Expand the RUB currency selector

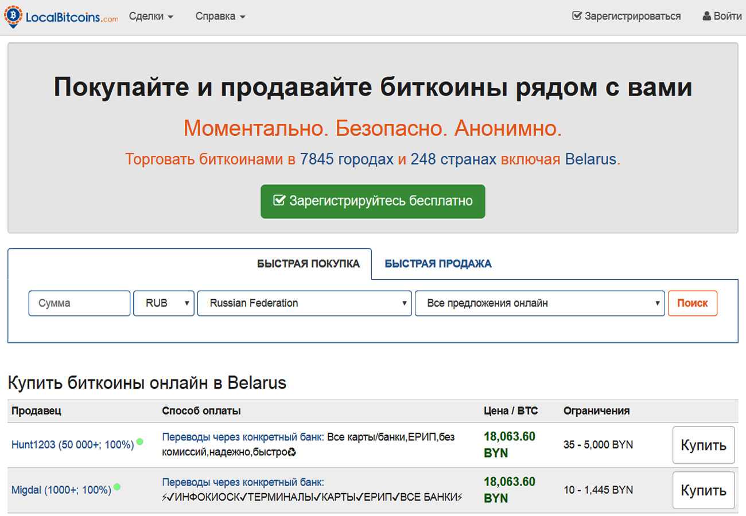163,303
